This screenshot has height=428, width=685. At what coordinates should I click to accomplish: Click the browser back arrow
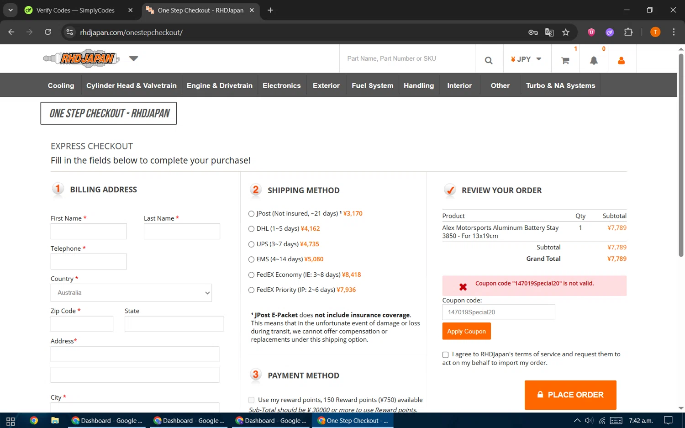coord(11,32)
